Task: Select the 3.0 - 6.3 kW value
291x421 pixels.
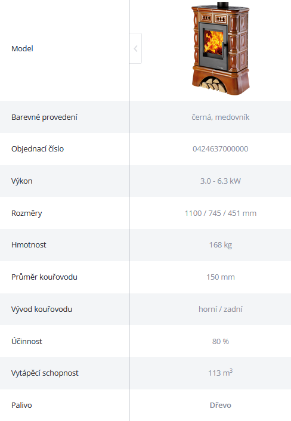Action: pyautogui.click(x=221, y=181)
